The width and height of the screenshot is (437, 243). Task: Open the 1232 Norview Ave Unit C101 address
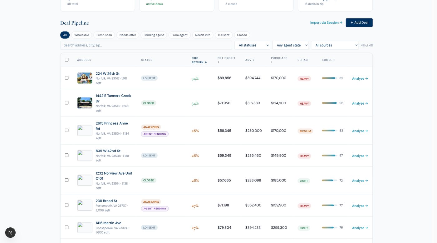[x=114, y=176]
